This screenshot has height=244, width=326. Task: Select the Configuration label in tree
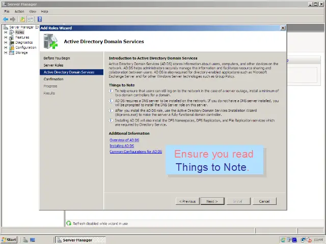pyautogui.click(x=26, y=47)
